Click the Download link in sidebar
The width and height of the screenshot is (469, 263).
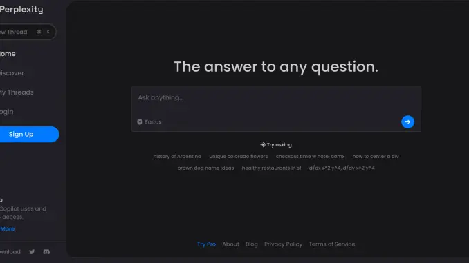[x=10, y=252]
